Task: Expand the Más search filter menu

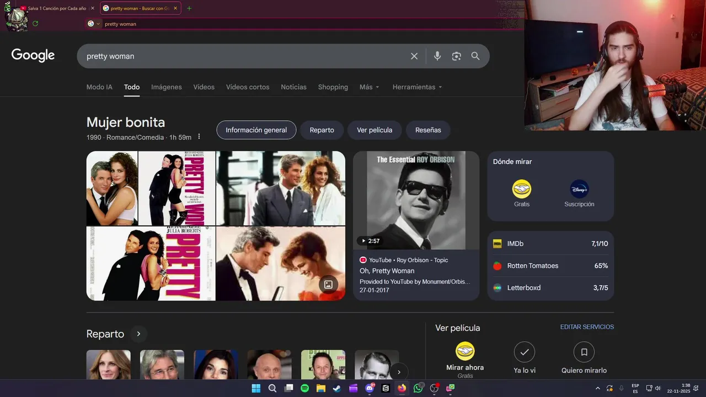Action: [x=370, y=87]
